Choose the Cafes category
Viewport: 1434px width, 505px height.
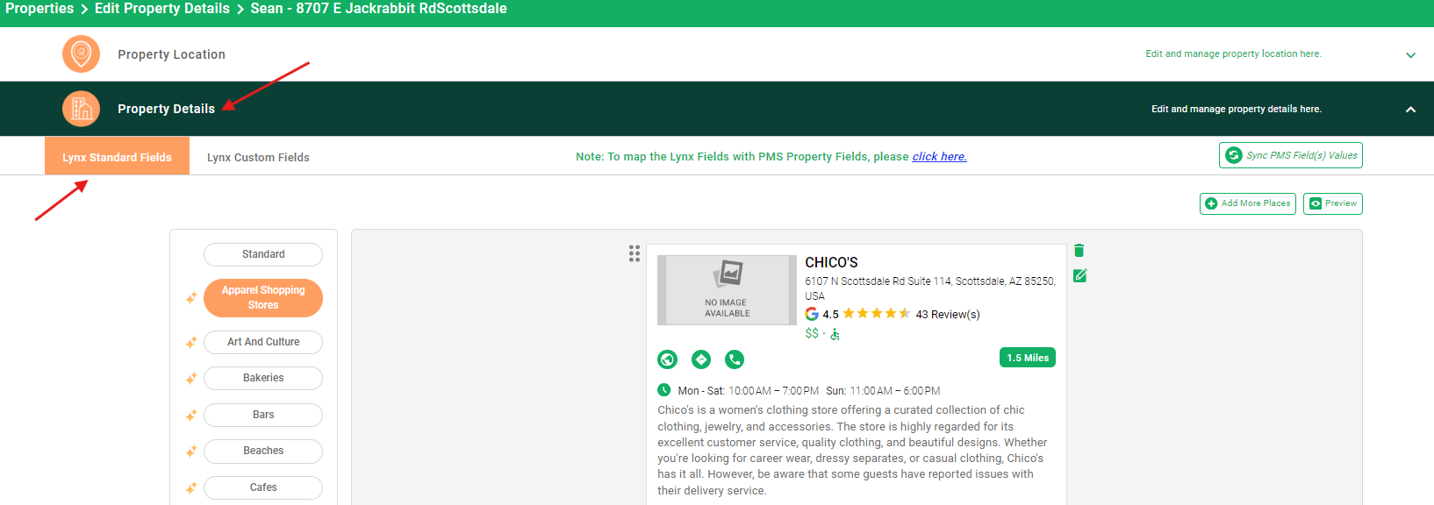click(x=263, y=487)
